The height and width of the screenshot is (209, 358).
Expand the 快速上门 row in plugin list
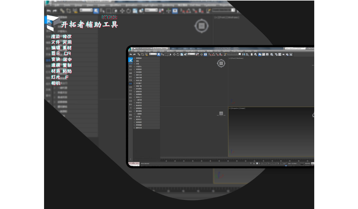coord(146,97)
